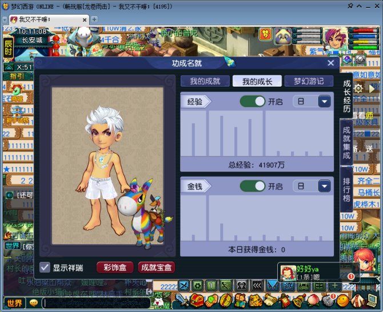Click the gear icon right of dialog
383x312 pixels.
pos(358,88)
